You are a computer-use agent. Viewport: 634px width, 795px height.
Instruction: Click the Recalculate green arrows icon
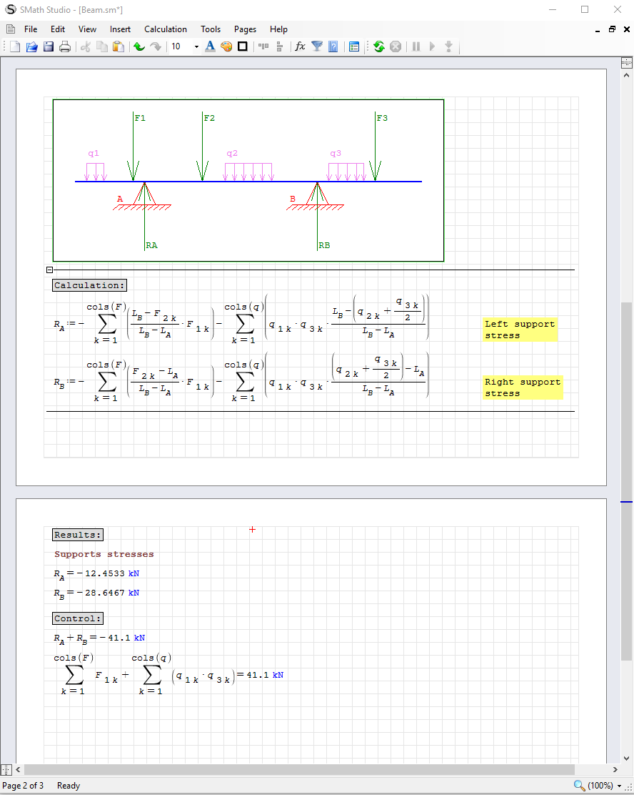click(x=379, y=46)
